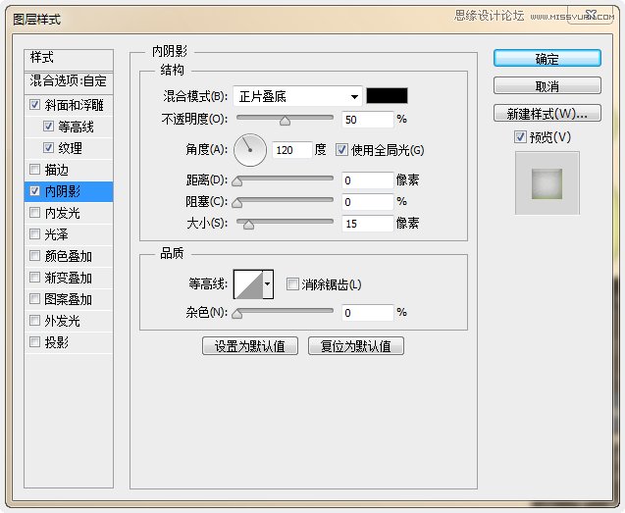Enable the 颜色叠加 checkbox
This screenshot has height=513, width=625.
point(35,255)
